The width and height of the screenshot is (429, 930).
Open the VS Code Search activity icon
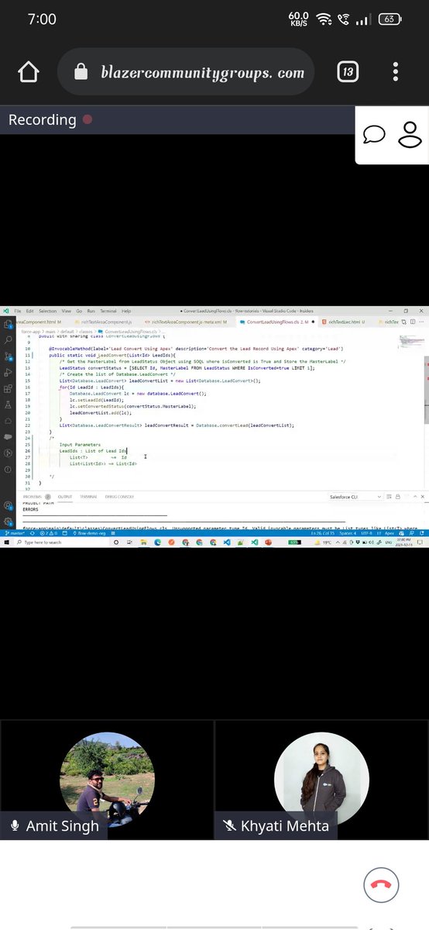(8, 339)
